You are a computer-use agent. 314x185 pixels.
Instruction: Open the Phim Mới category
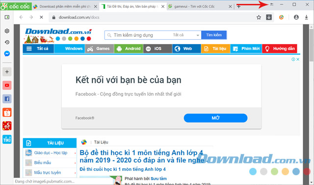pyautogui.click(x=246, y=48)
